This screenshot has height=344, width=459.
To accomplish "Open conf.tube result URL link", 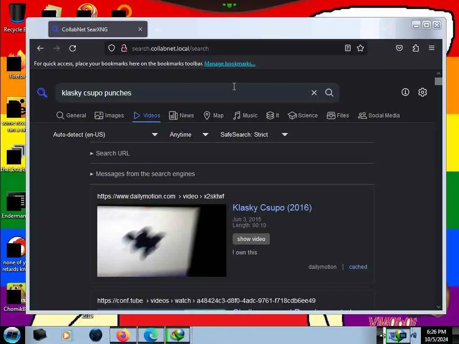I will 206,301.
